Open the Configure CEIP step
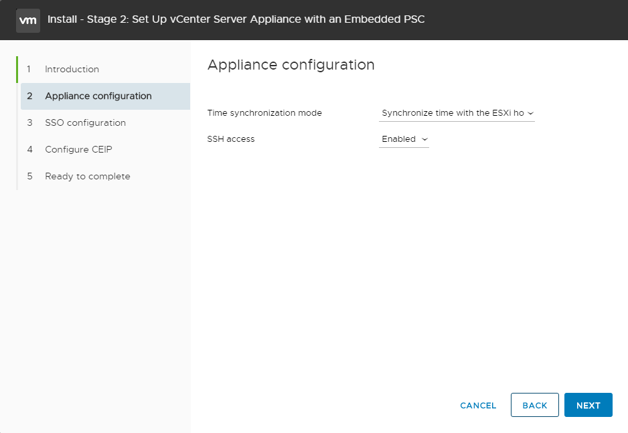Image resolution: width=628 pixels, height=433 pixels. [x=78, y=150]
